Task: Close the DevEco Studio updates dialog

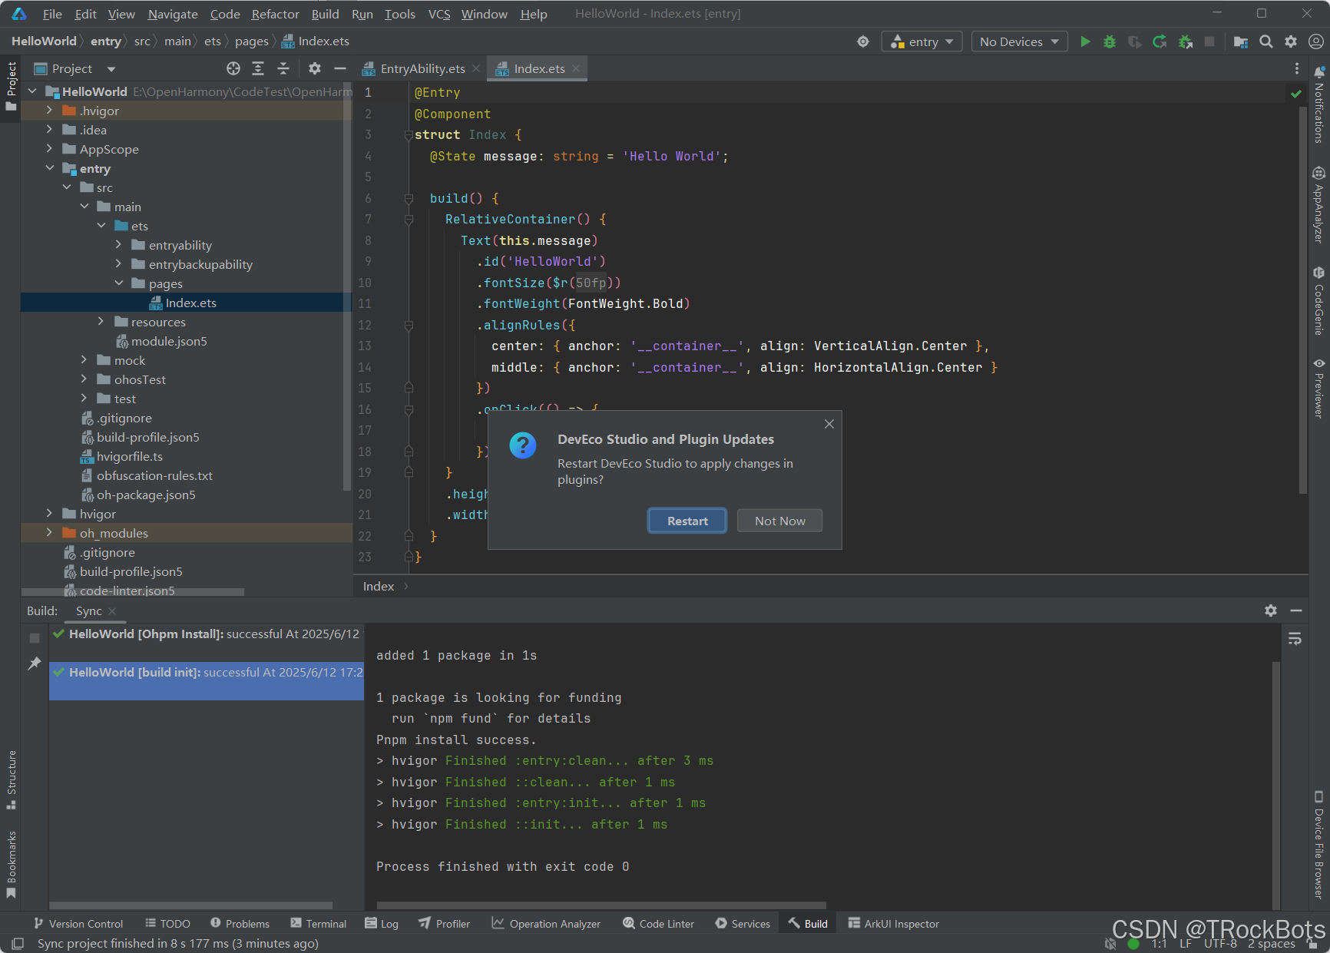Action: point(829,424)
